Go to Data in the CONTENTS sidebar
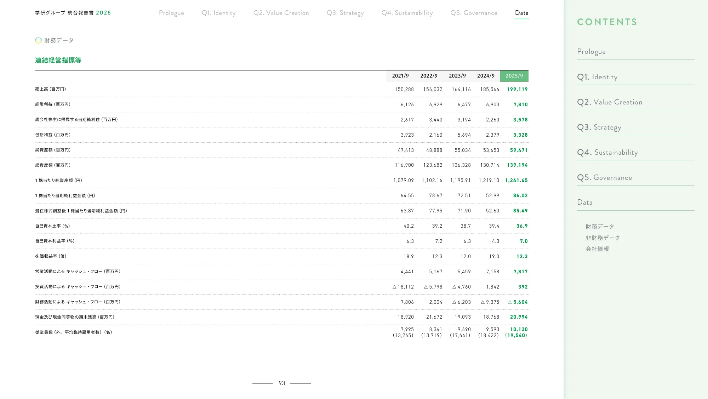Viewport: 708px width, 399px height. click(x=585, y=202)
